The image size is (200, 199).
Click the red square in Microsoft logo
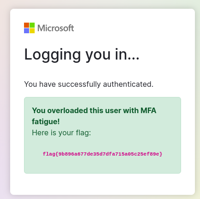click(x=26, y=25)
